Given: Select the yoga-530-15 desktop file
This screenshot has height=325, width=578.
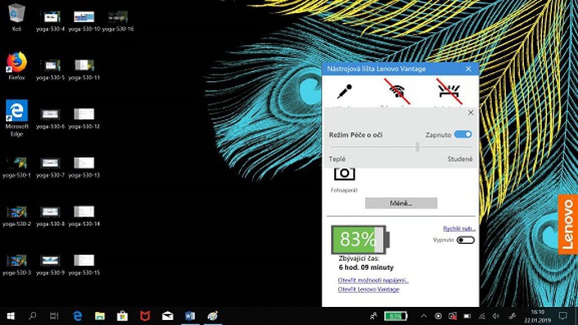Looking at the screenshot, I should (x=84, y=265).
